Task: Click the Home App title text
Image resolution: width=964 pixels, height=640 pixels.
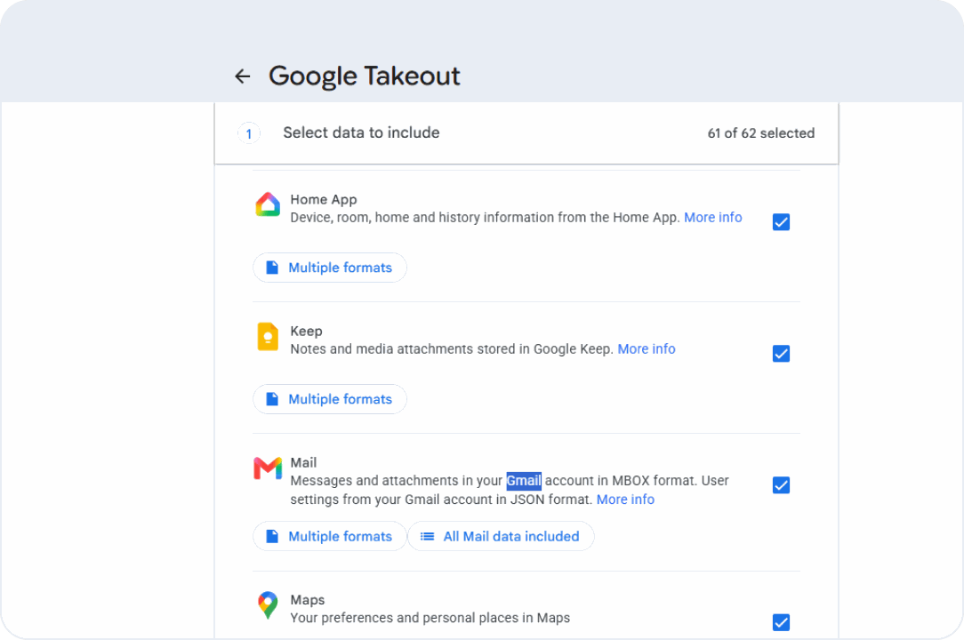Action: click(x=324, y=200)
